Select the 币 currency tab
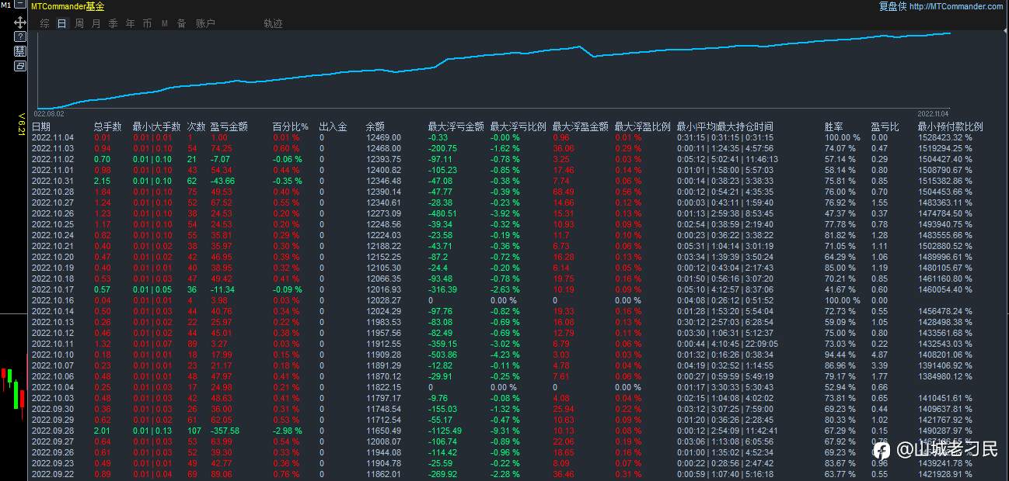The height and width of the screenshot is (481, 1009). coord(148,23)
